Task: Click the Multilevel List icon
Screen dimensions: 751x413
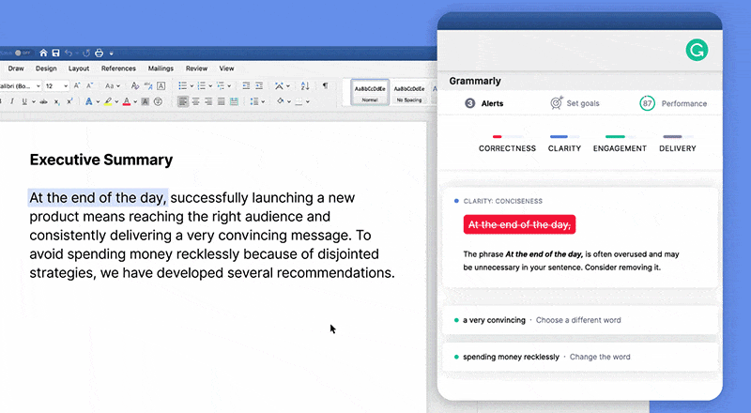Action: 221,85
